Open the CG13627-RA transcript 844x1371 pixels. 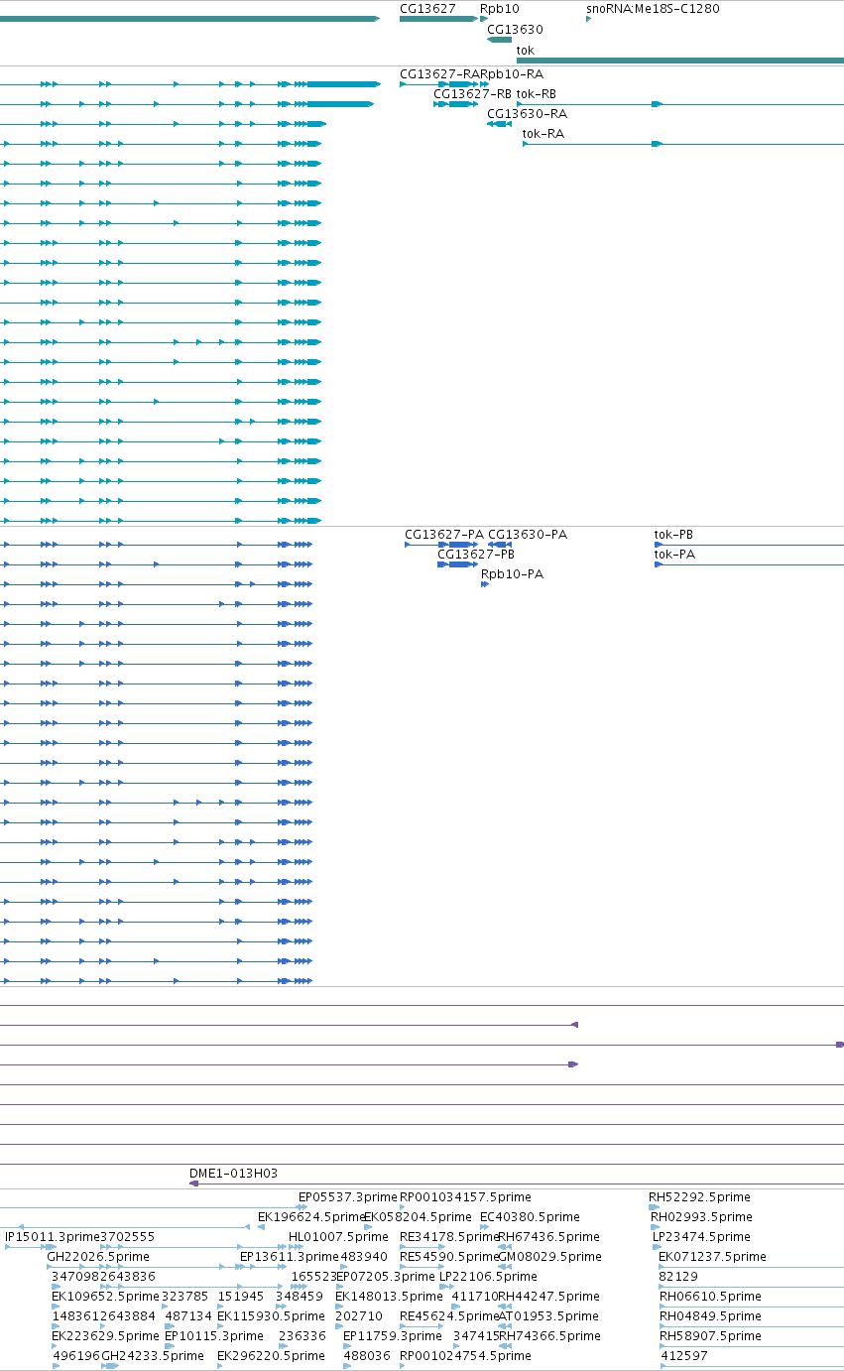(440, 74)
